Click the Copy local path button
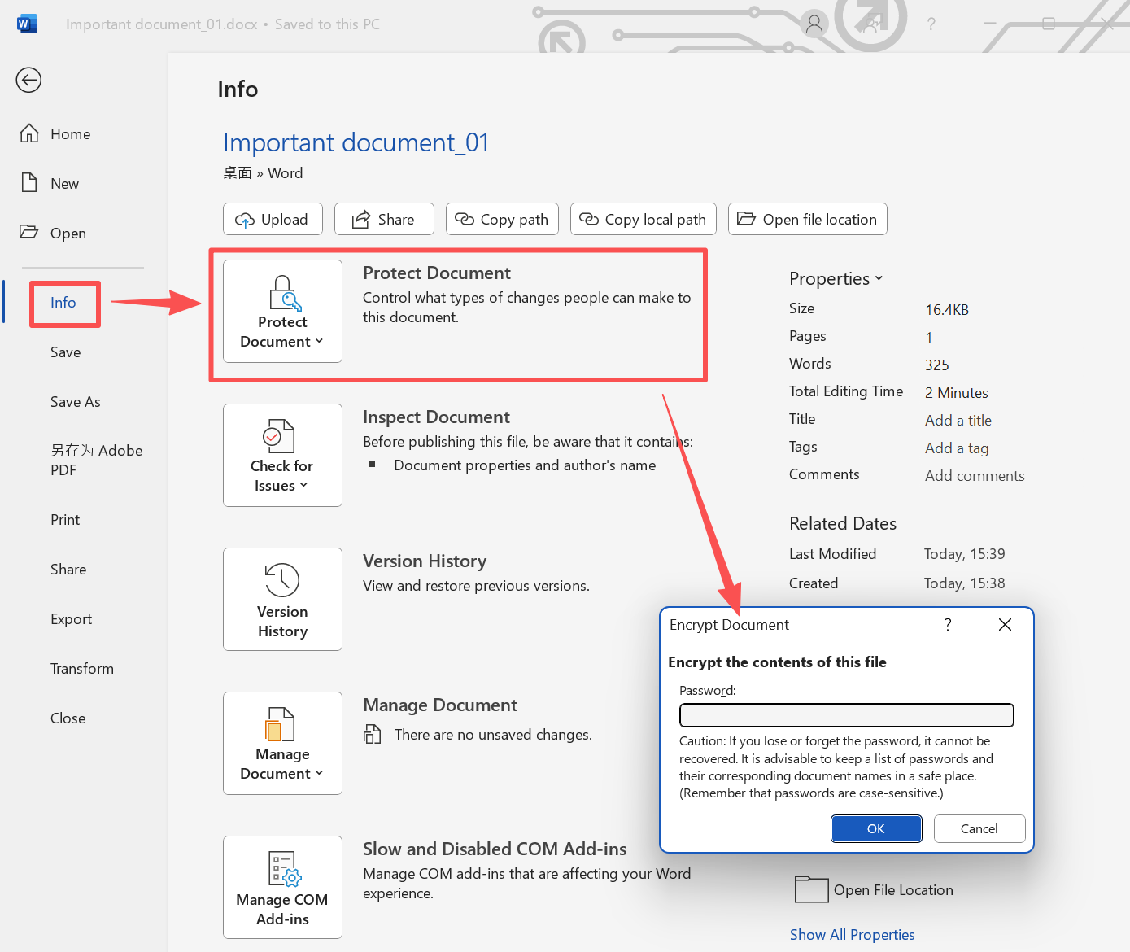The width and height of the screenshot is (1130, 952). (x=643, y=220)
